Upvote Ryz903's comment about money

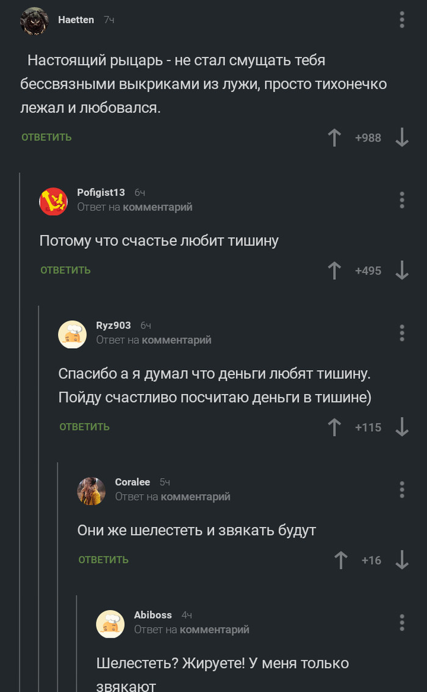click(x=334, y=427)
